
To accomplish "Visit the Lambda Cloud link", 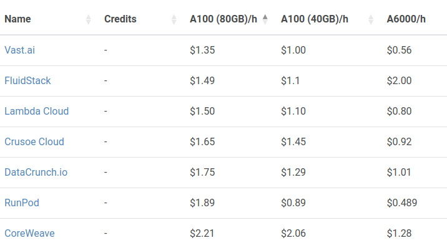I will 37,111.
